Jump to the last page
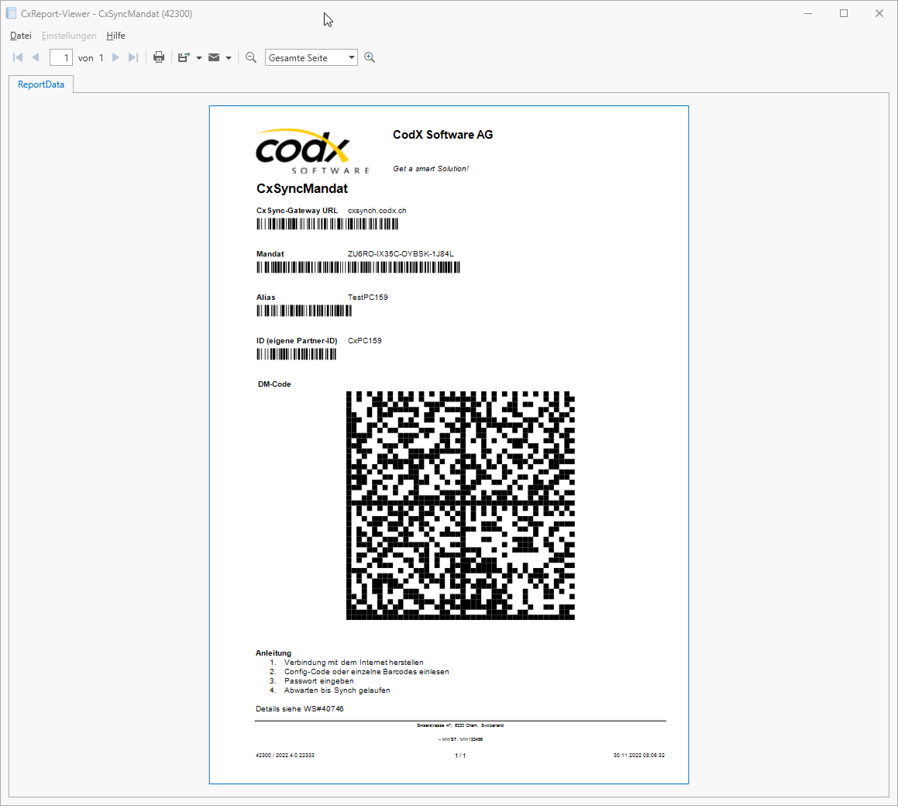This screenshot has height=806, width=898. point(133,57)
